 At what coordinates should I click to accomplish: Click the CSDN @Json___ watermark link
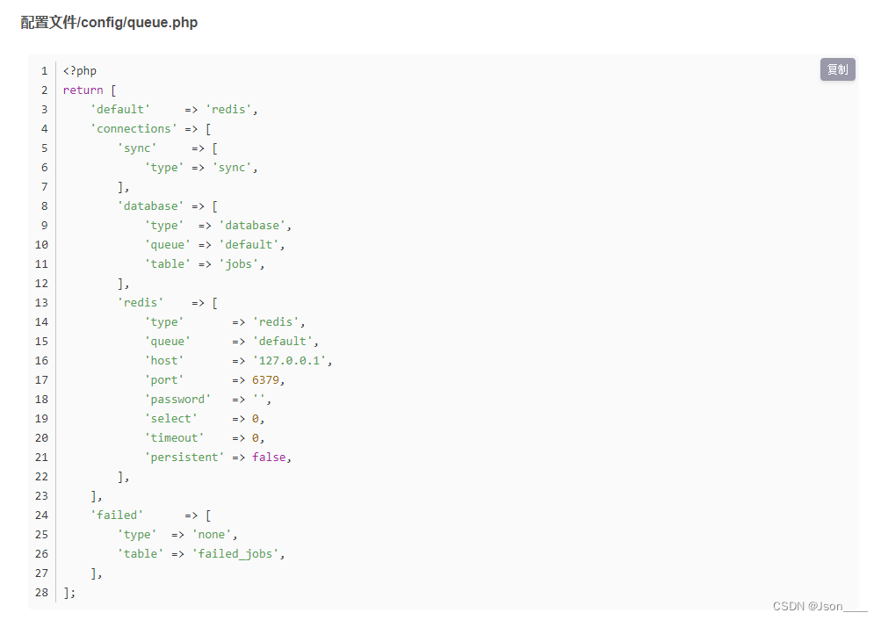pos(818,605)
